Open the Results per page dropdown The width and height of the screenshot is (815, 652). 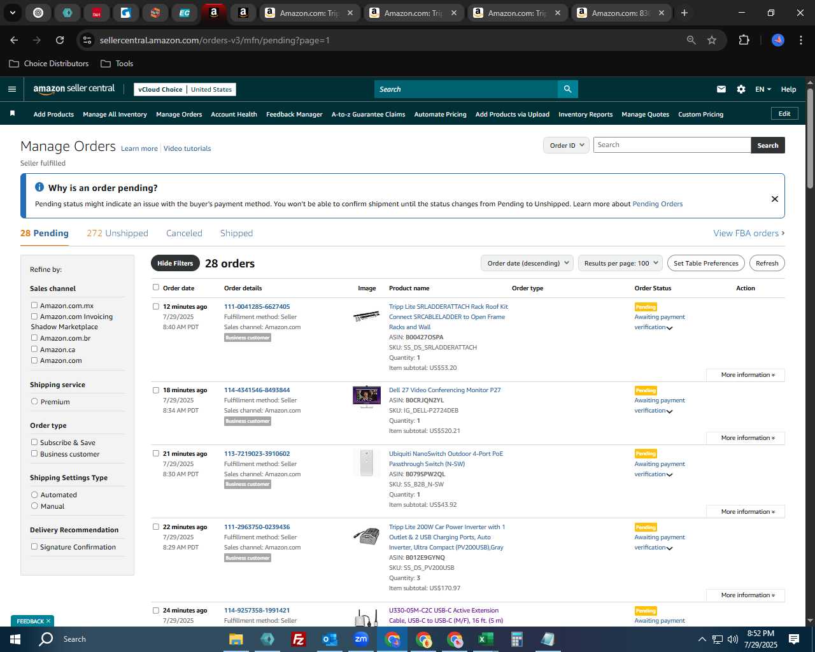[x=621, y=263]
